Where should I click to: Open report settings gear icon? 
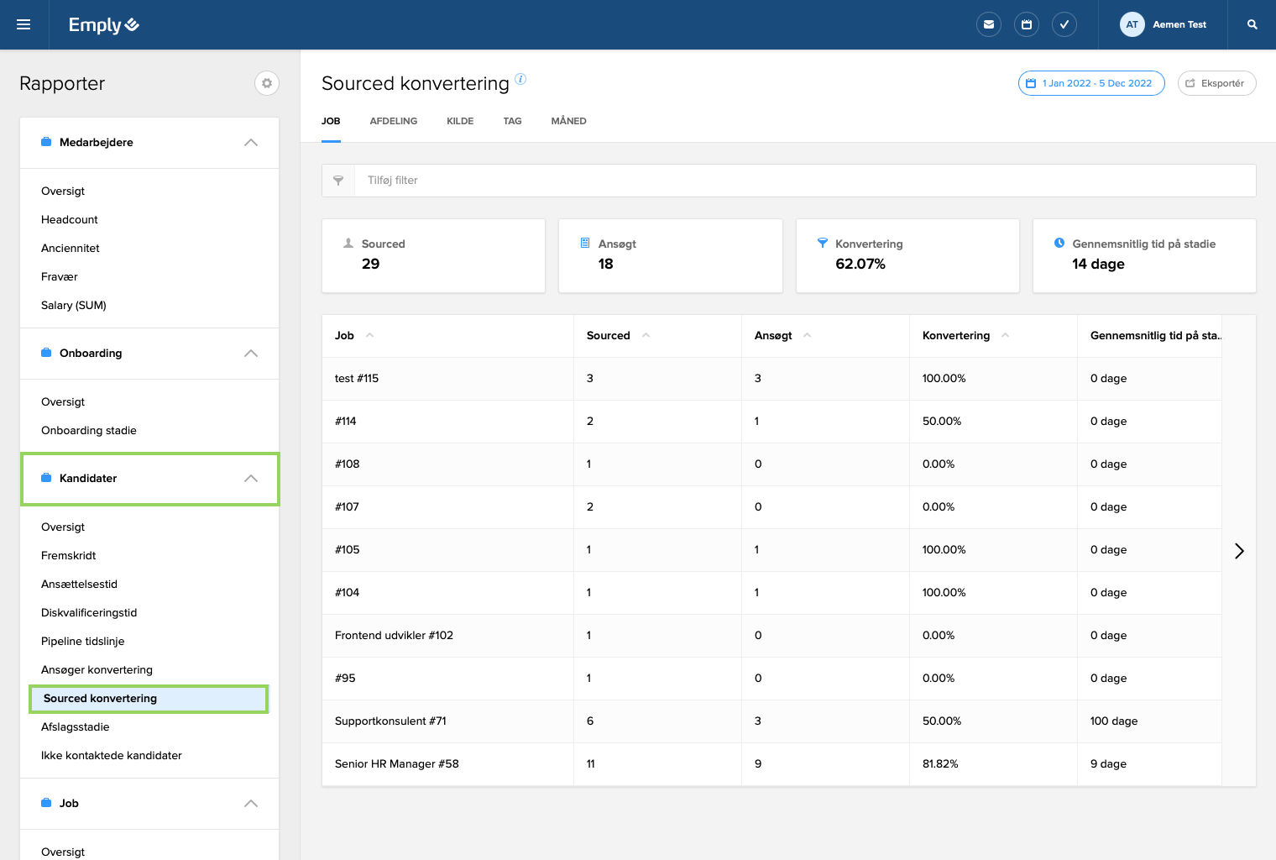tap(267, 83)
